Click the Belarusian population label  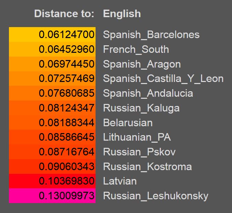[128, 122]
